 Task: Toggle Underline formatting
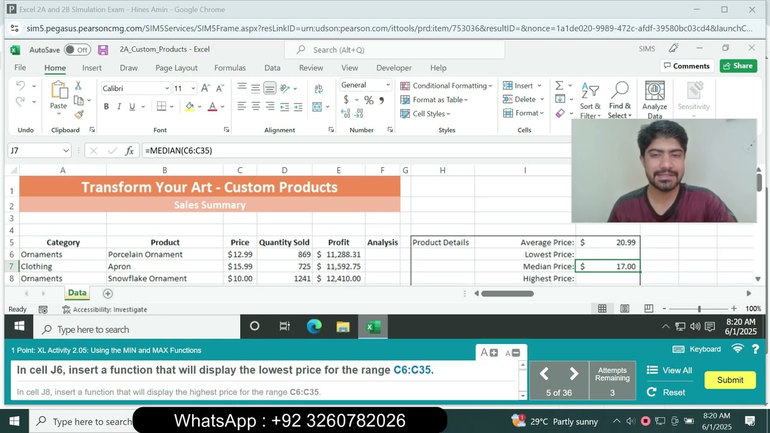[x=132, y=106]
